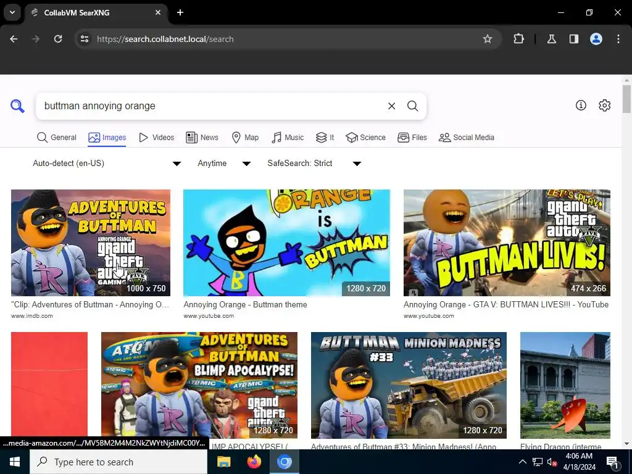
Task: Click www.youtube.com under Buttman theme
Action: 209,316
